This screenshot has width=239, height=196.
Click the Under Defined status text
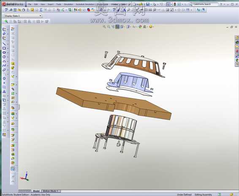coord(184,194)
